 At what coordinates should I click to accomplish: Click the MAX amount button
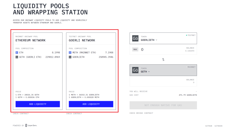click(135, 50)
